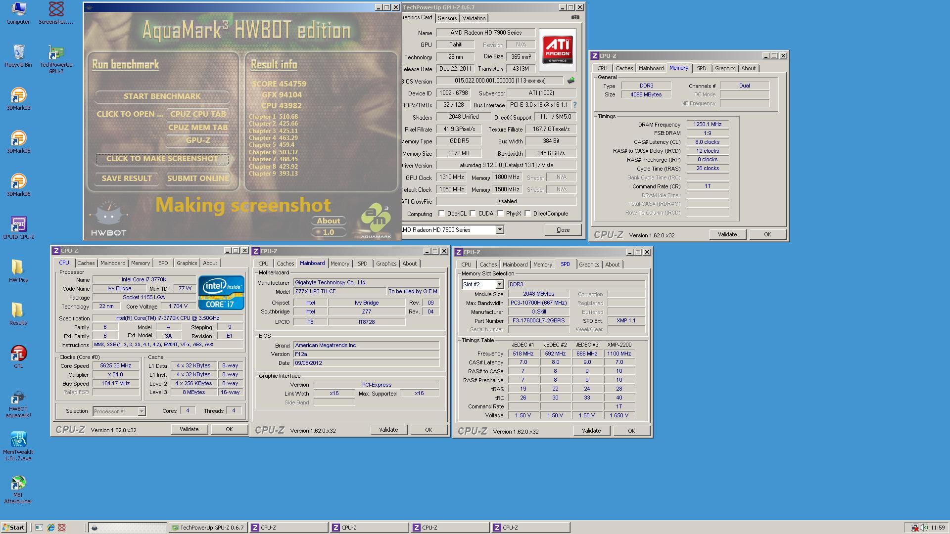Viewport: 950px width, 534px height.
Task: Launch the 3DMark03 desktop shortcut
Action: pyautogui.click(x=18, y=99)
